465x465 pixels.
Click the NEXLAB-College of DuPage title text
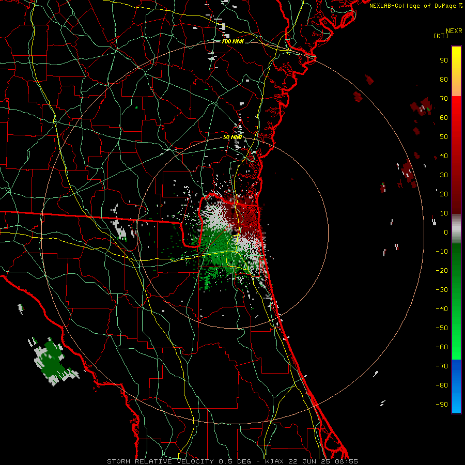pos(416,6)
